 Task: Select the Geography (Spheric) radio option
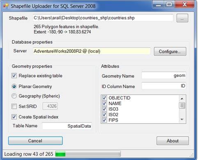(x=14, y=96)
